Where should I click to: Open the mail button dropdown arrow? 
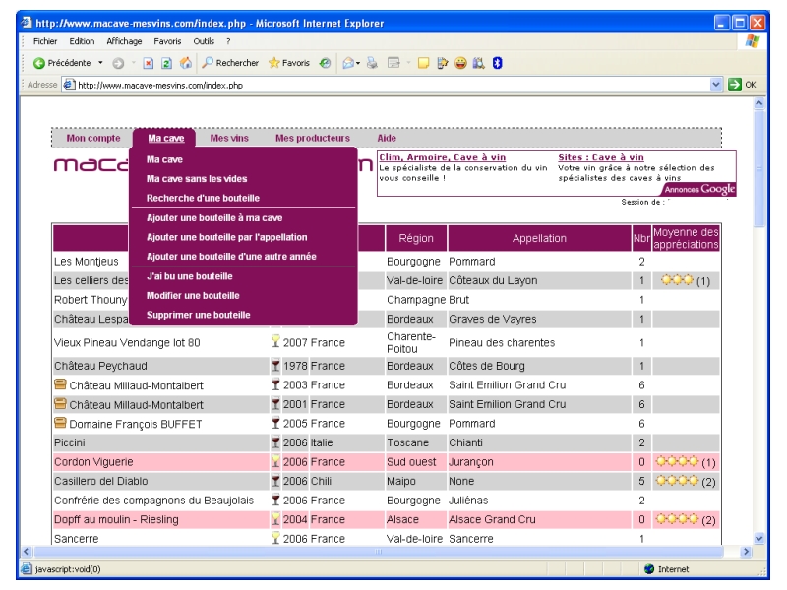point(358,63)
